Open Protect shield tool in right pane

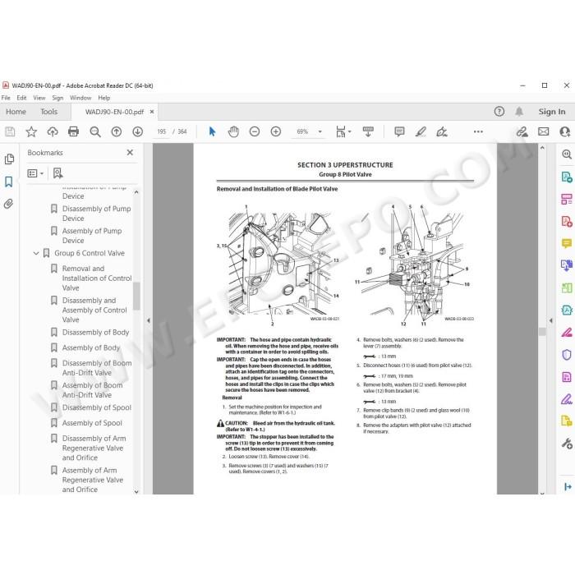[x=566, y=355]
